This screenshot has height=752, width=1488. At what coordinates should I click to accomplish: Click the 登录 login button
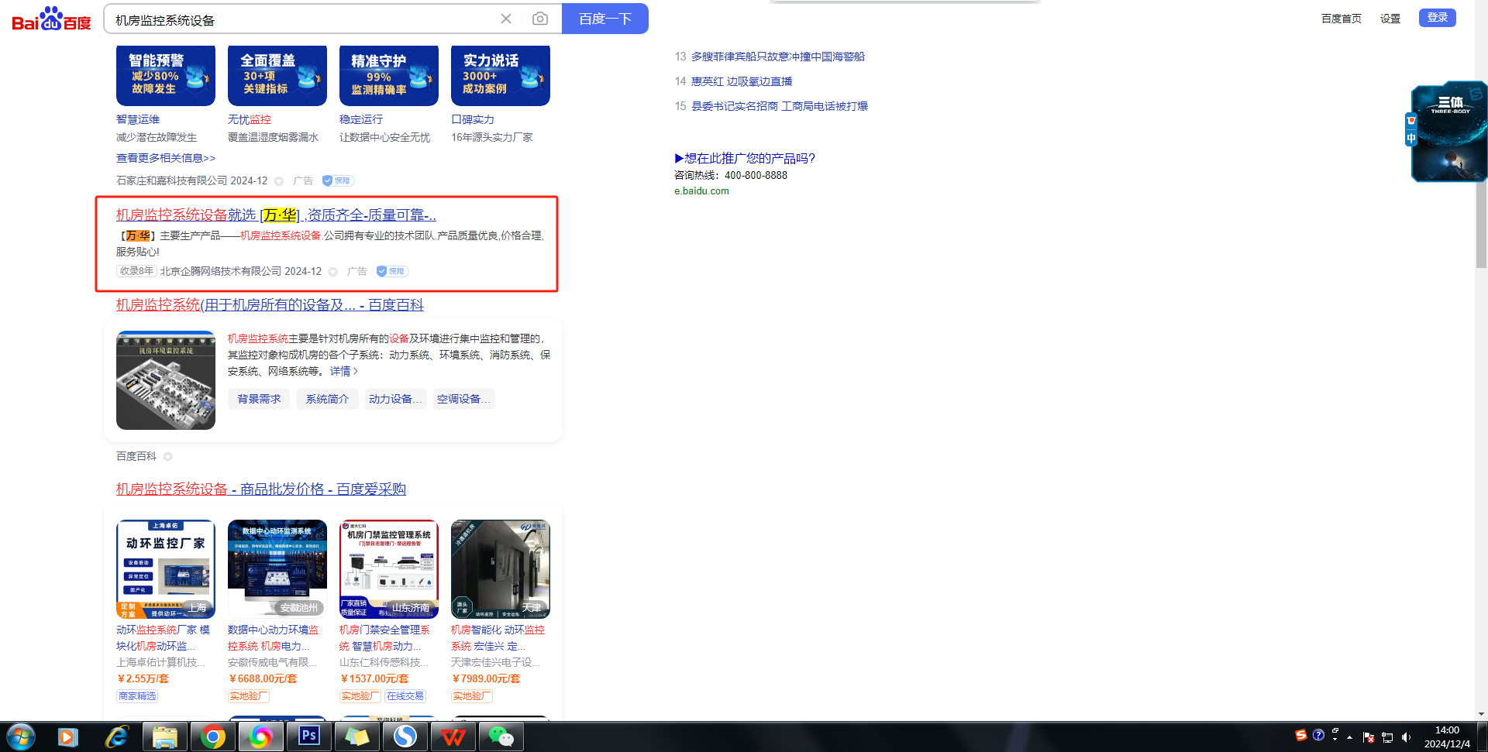[x=1438, y=18]
